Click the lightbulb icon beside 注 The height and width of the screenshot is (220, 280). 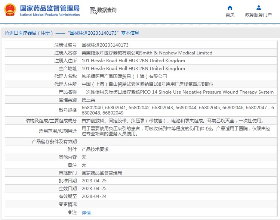(70, 212)
